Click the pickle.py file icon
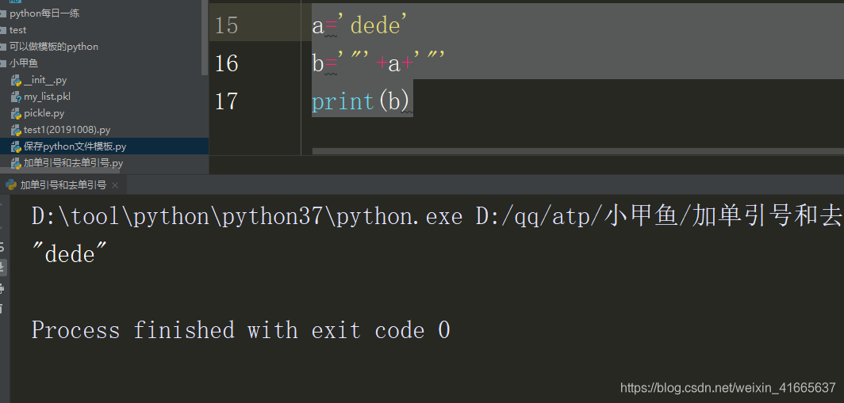Image resolution: width=844 pixels, height=403 pixels. 16,114
